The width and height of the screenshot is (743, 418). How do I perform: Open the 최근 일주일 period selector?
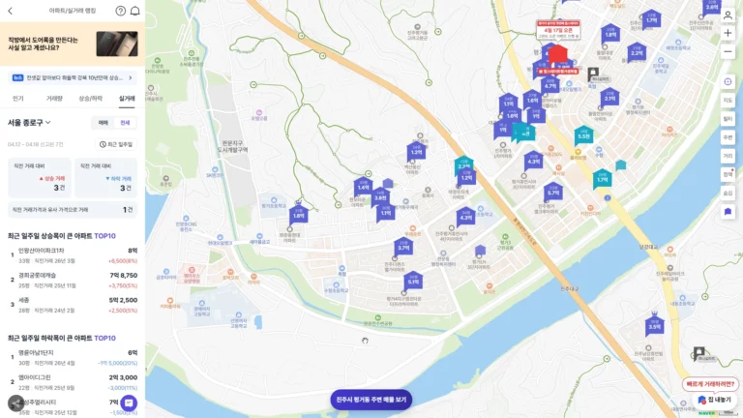tap(116, 144)
